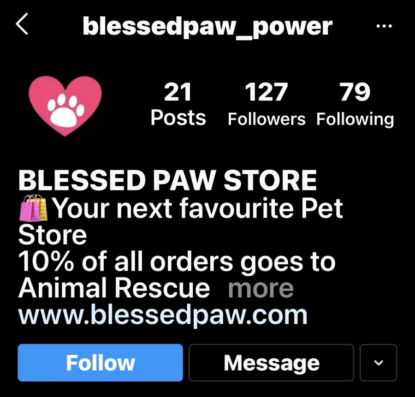Go back using the left chevron arrow
The height and width of the screenshot is (397, 415).
22,24
